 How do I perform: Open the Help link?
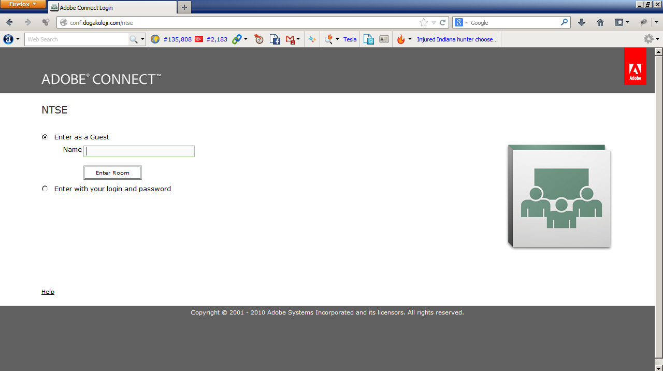tap(48, 292)
